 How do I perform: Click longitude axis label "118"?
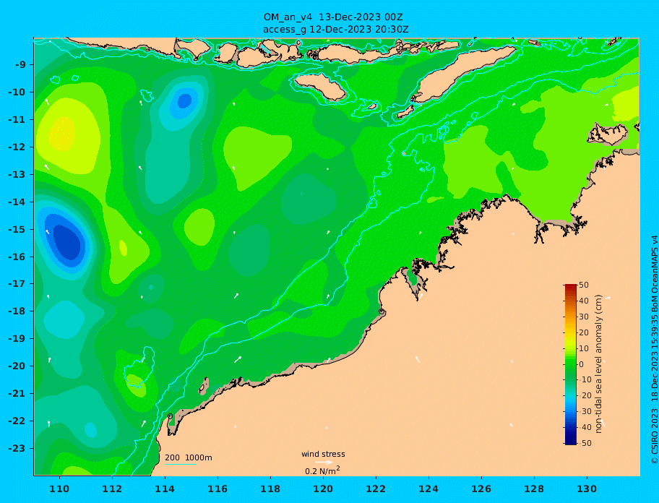270,489
